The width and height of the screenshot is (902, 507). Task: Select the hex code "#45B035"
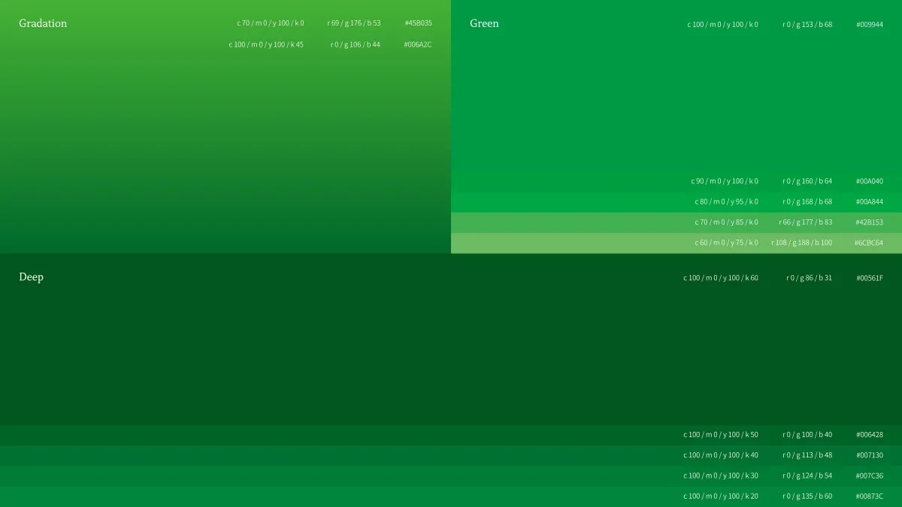(418, 23)
